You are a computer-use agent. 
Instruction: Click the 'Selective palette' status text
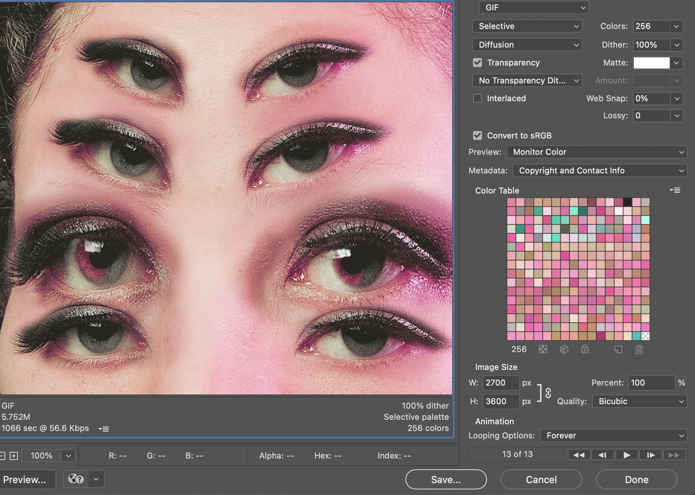[416, 417]
